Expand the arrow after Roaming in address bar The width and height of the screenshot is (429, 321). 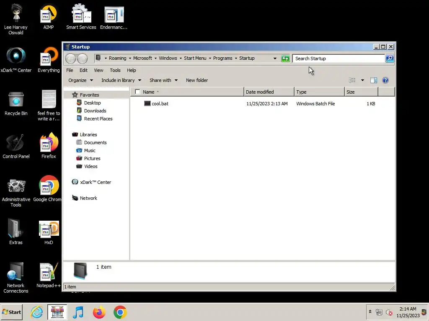(130, 59)
